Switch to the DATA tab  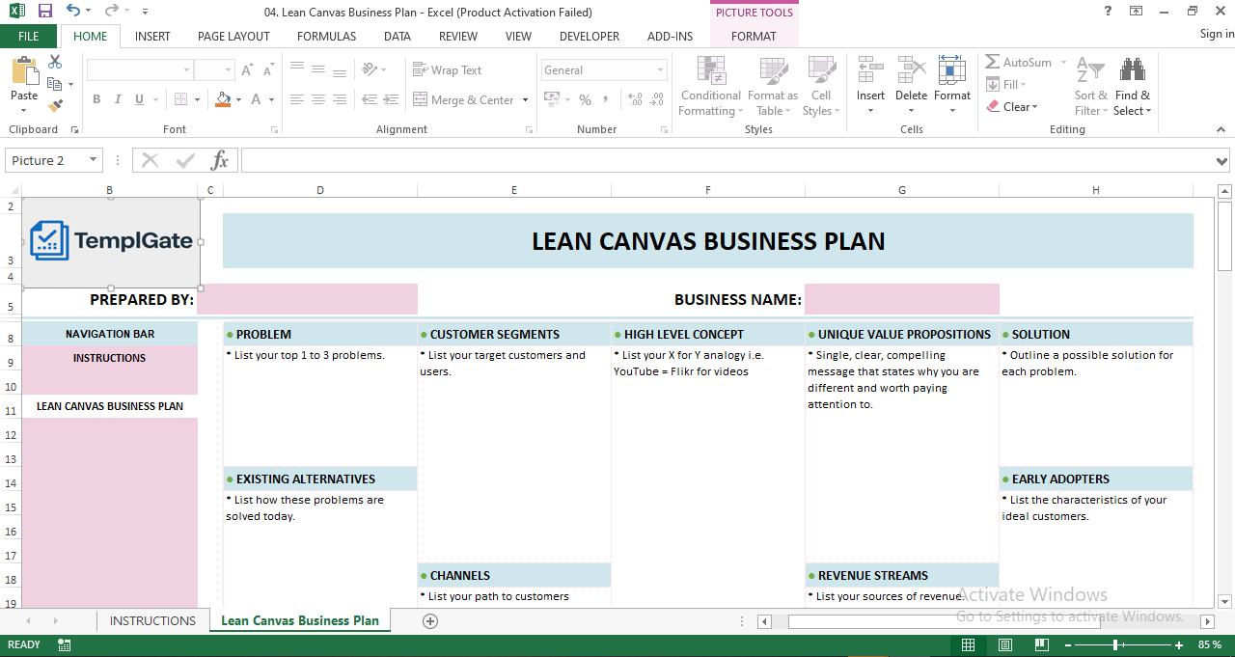398,36
